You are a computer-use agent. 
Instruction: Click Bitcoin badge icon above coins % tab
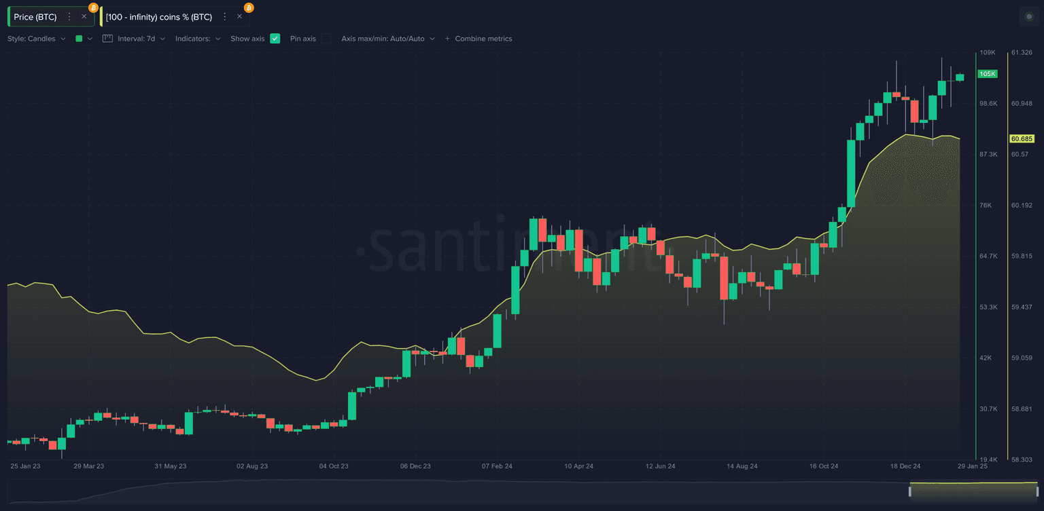pyautogui.click(x=249, y=8)
